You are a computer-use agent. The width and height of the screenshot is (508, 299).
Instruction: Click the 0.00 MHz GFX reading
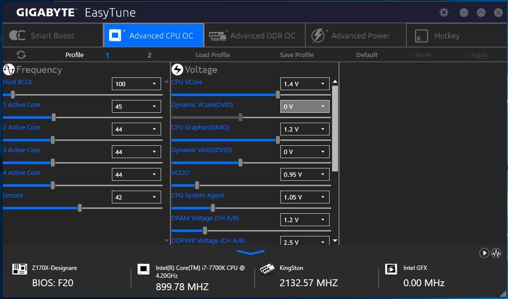(x=424, y=283)
